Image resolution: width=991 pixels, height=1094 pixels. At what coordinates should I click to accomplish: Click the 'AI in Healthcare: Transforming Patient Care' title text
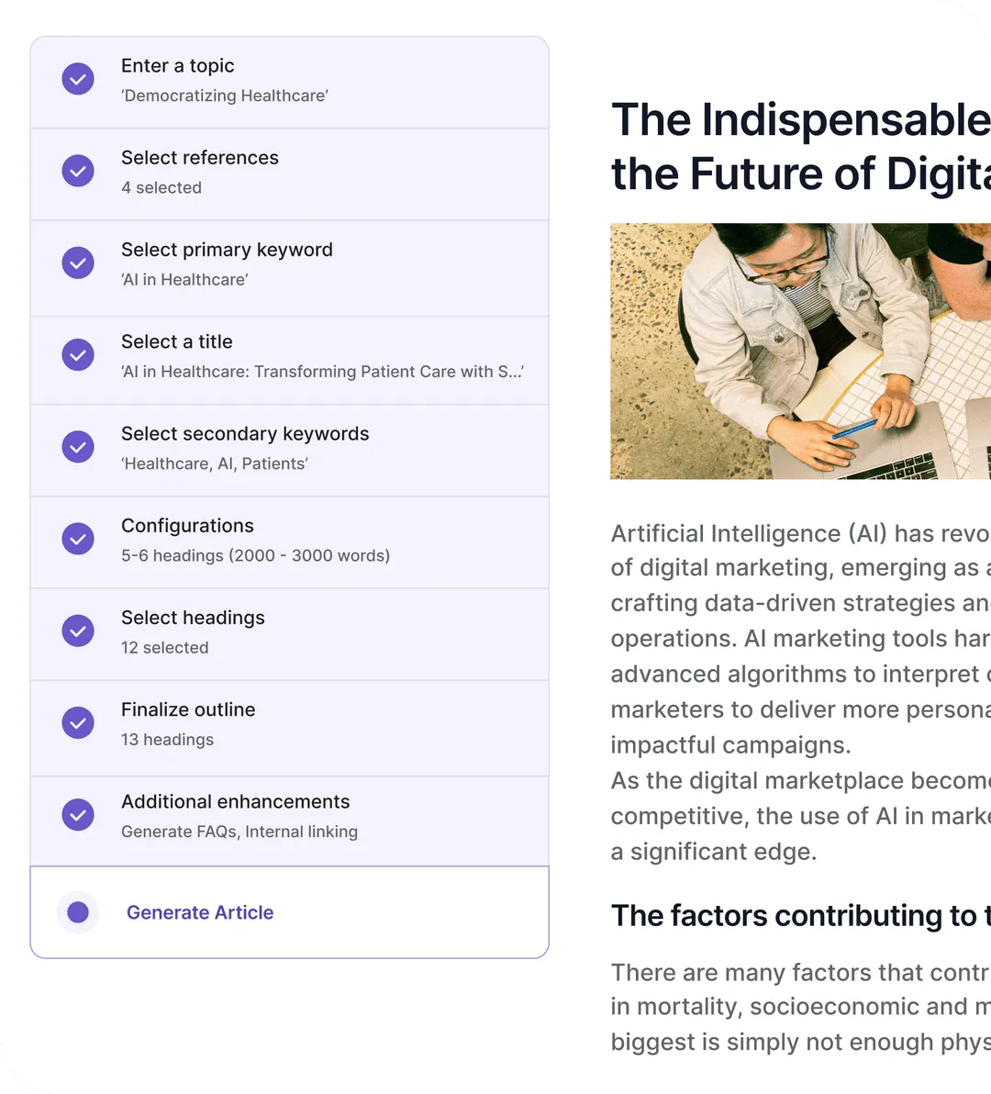(x=322, y=372)
